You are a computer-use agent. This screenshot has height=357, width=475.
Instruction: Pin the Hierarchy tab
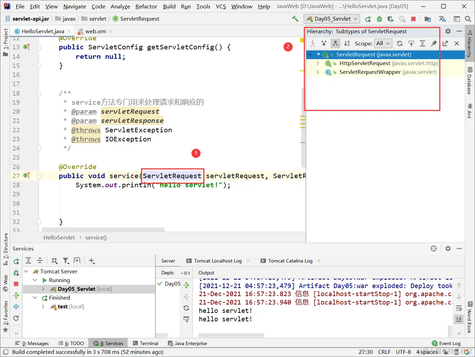[x=434, y=43]
